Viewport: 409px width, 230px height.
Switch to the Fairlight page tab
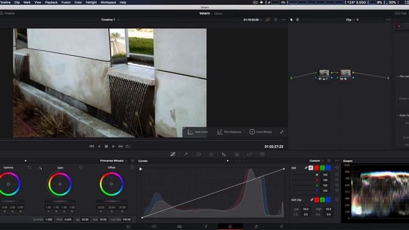(256, 227)
